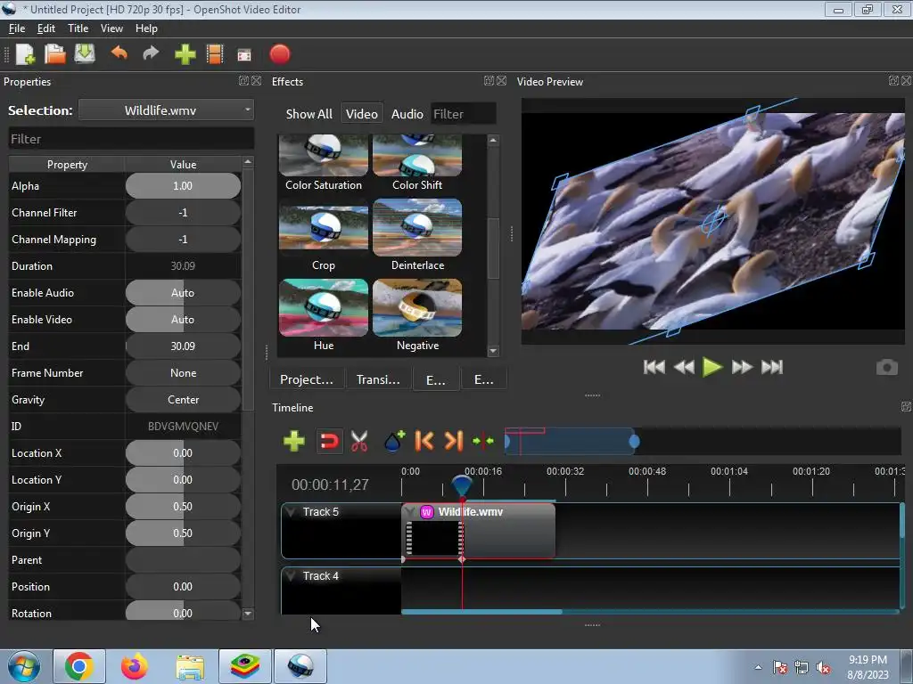Screen dimensions: 913x684
Task: Expand the Track 5 menu arrow
Action: coord(291,512)
